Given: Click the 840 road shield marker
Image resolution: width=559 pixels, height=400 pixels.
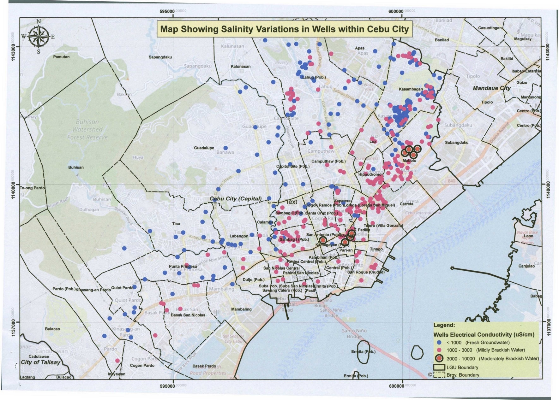Looking at the screenshot, I should (x=451, y=181).
